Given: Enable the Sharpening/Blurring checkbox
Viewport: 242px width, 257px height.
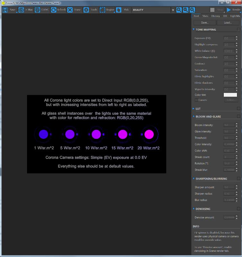Looking at the screenshot, I should (x=238, y=179).
